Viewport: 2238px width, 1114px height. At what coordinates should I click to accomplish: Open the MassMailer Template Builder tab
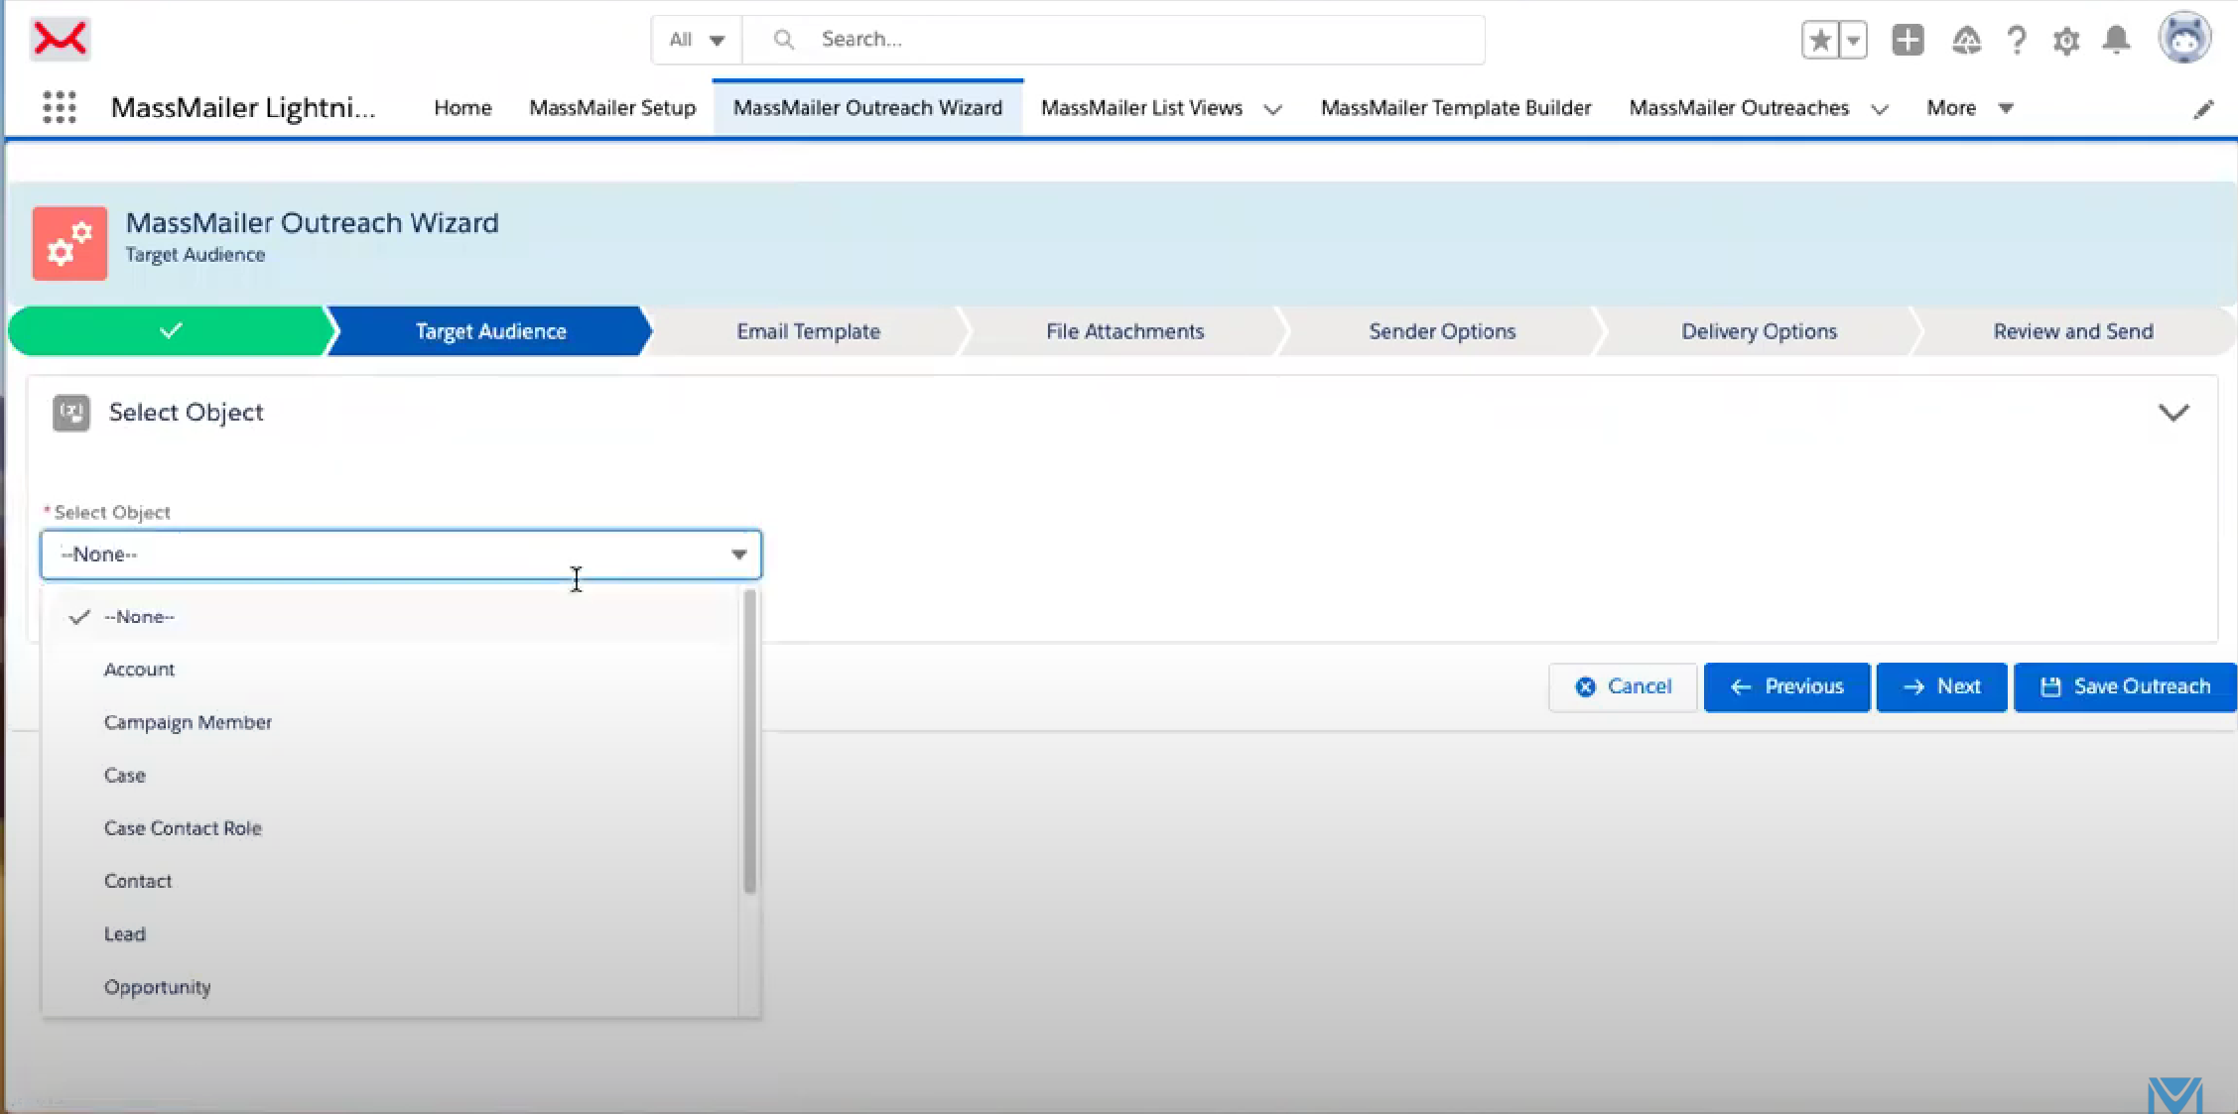1456,107
